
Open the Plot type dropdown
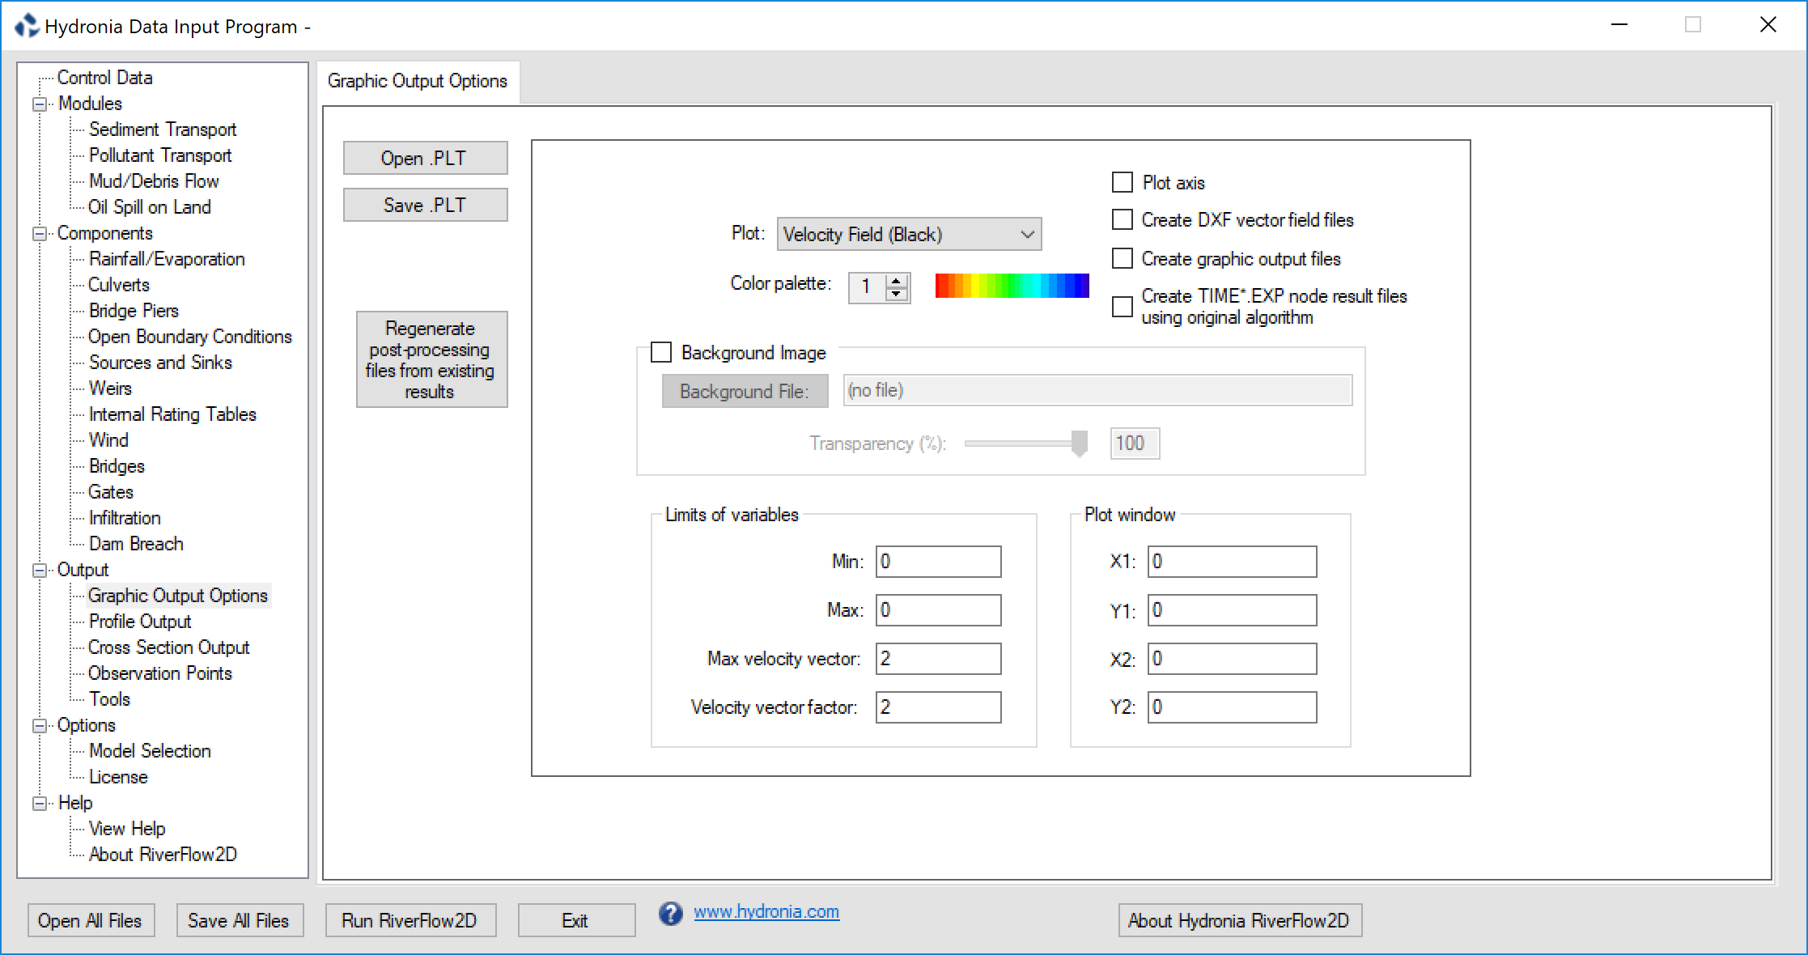click(909, 234)
